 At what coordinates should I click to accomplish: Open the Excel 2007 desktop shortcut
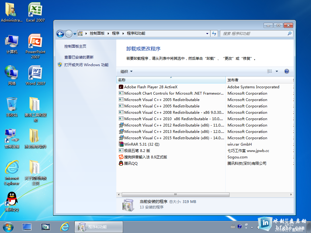35,12
